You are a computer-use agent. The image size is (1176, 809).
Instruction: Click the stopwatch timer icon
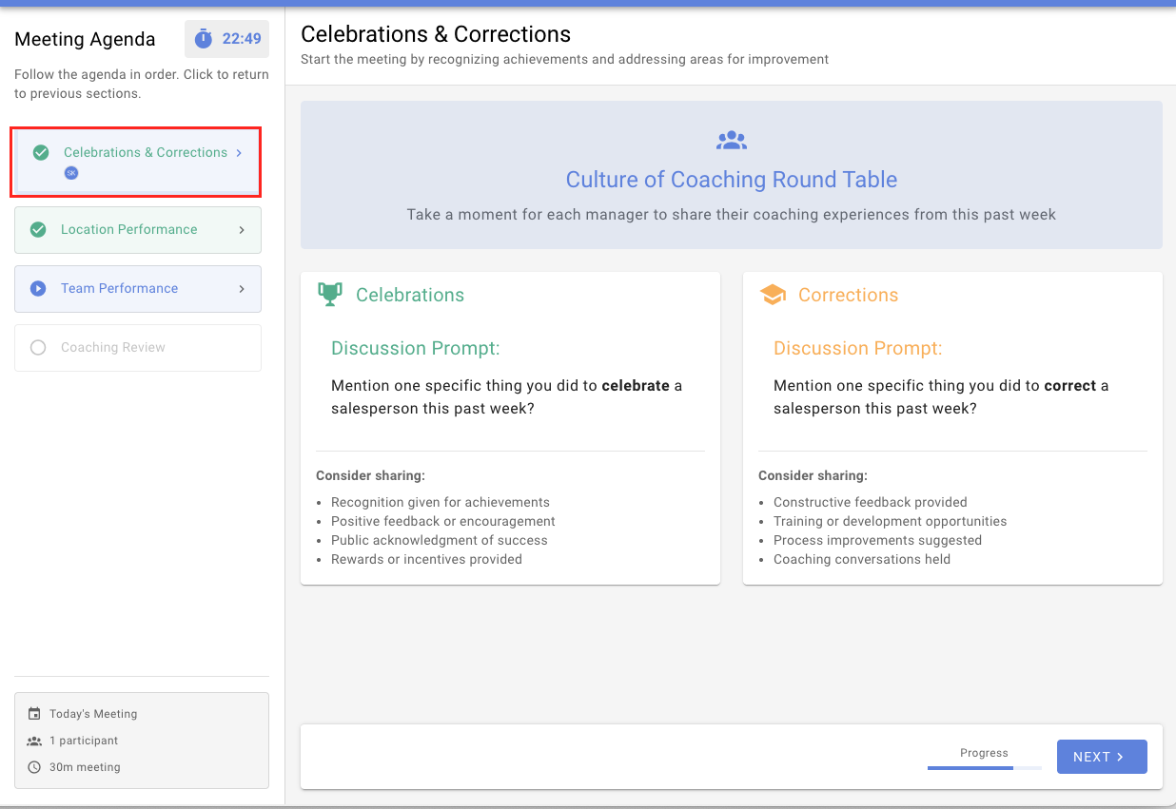pos(204,39)
